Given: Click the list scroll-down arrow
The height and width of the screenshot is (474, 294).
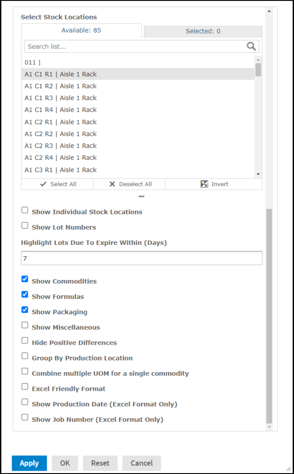Looking at the screenshot, I should 258,174.
